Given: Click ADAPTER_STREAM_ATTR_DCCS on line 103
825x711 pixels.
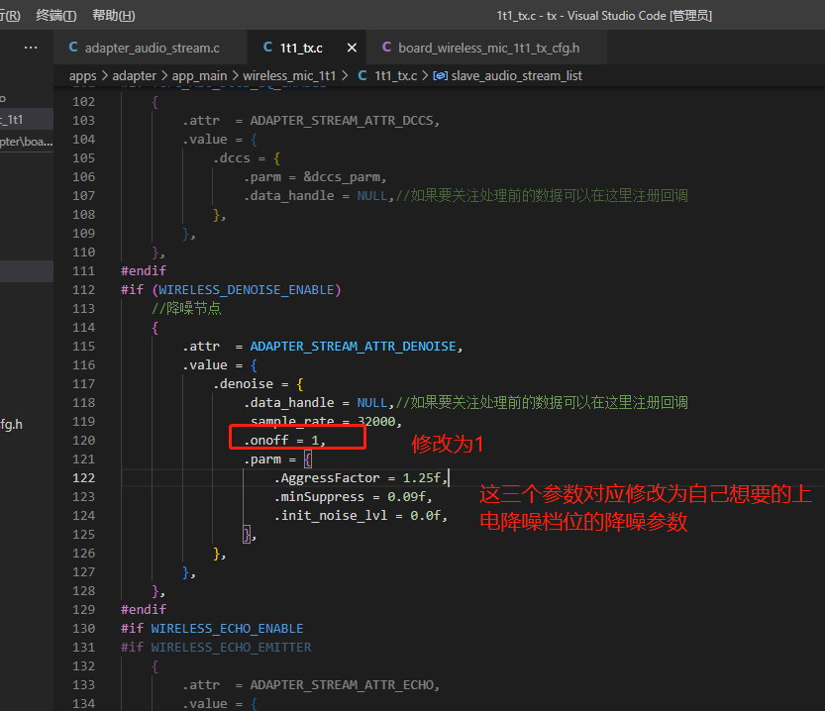Looking at the screenshot, I should coord(342,121).
